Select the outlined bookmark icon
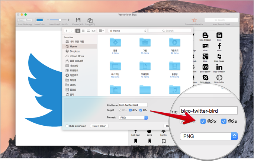This screenshot has width=254, height=161. point(164,141)
